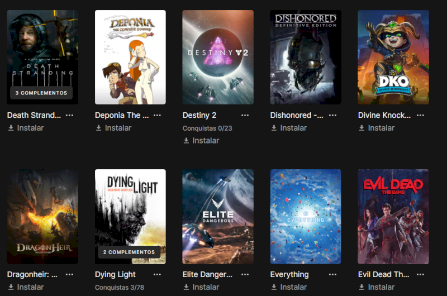447x296 pixels.
Task: Click Instalar label for Destiny 2
Action: pyautogui.click(x=206, y=140)
